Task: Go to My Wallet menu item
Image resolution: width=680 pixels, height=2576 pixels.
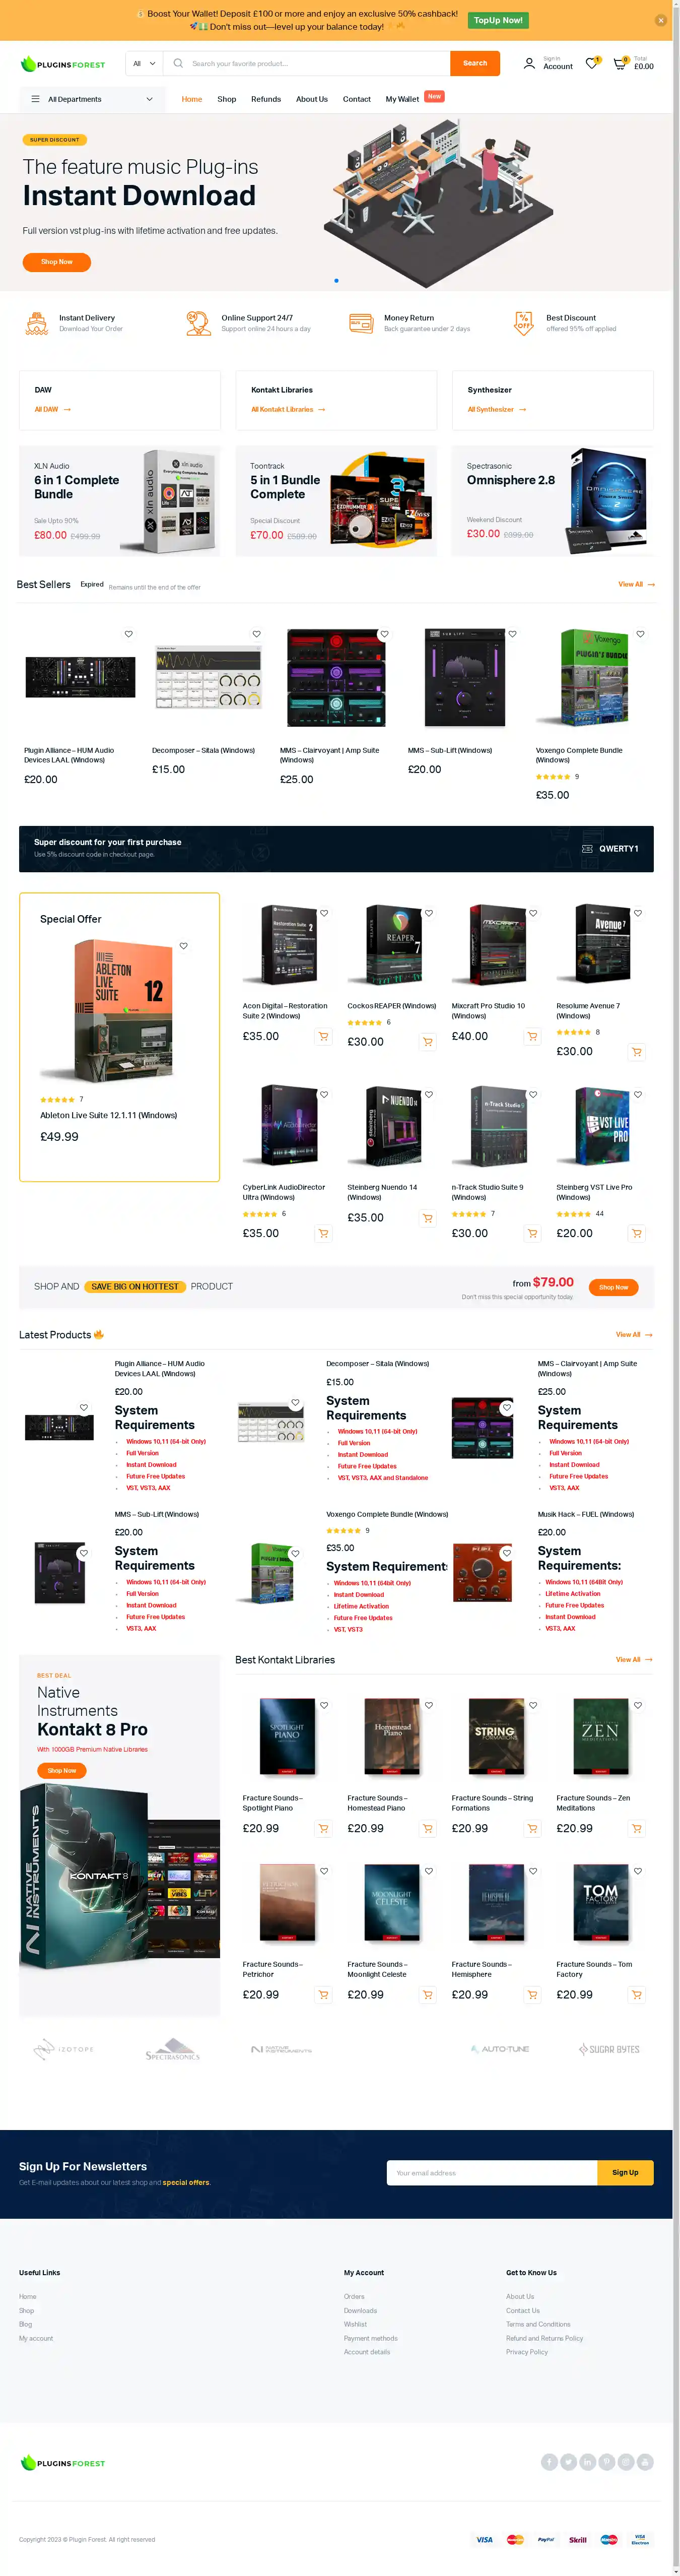Action: 402,99
